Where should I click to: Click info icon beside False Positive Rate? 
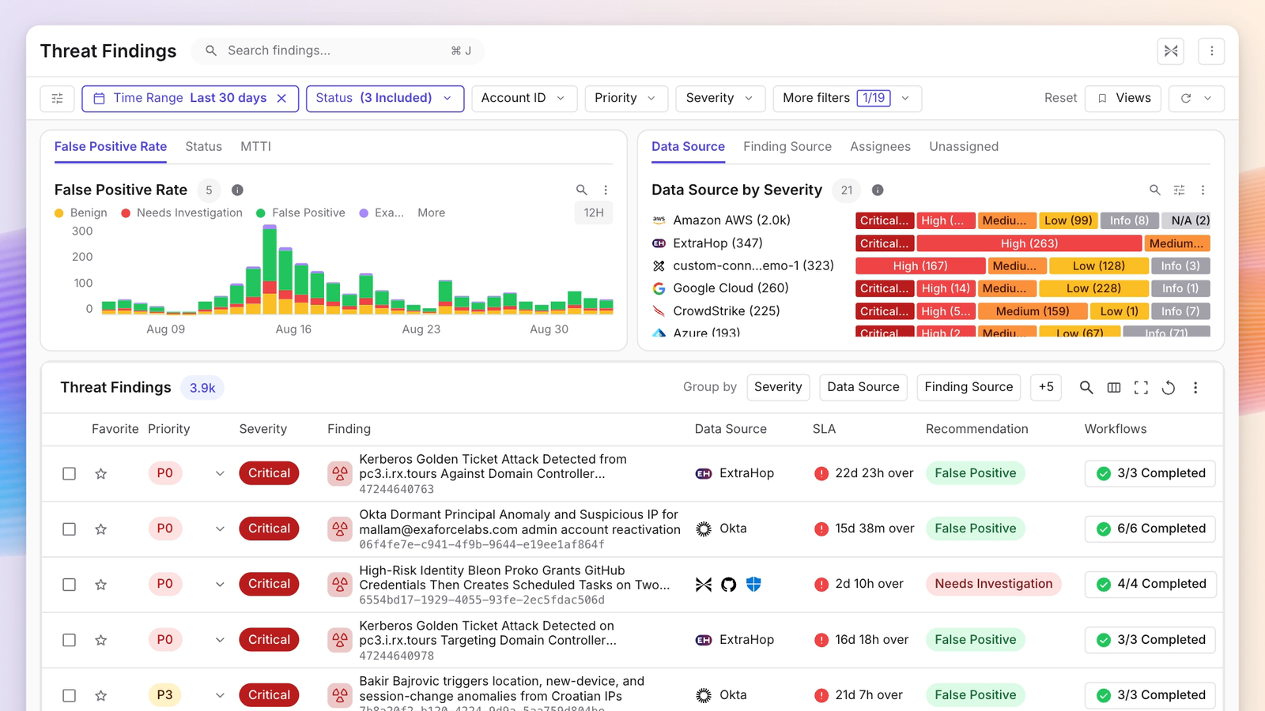237,190
